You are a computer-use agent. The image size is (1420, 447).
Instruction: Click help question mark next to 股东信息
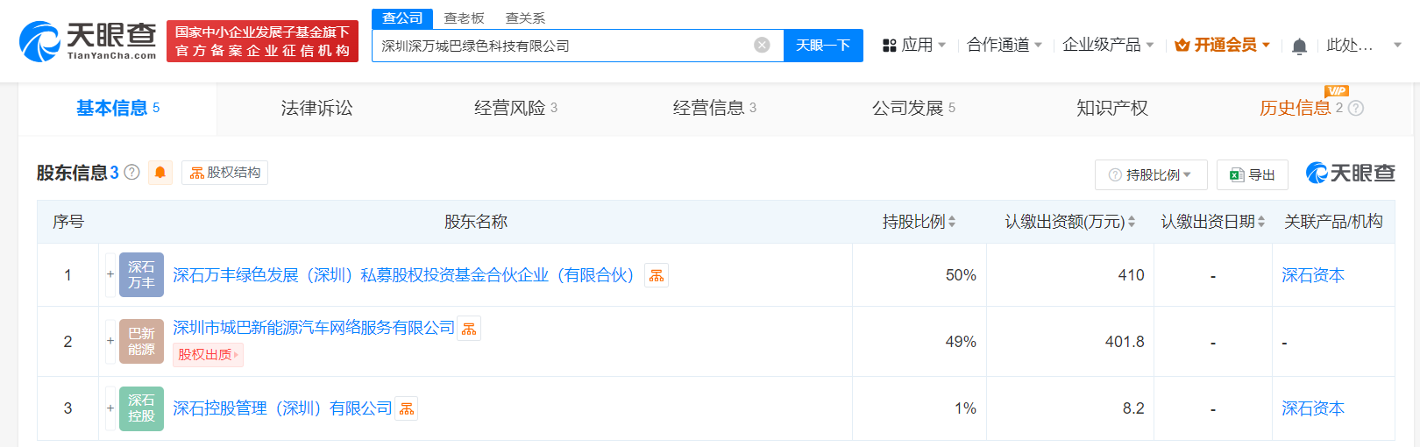pos(131,172)
